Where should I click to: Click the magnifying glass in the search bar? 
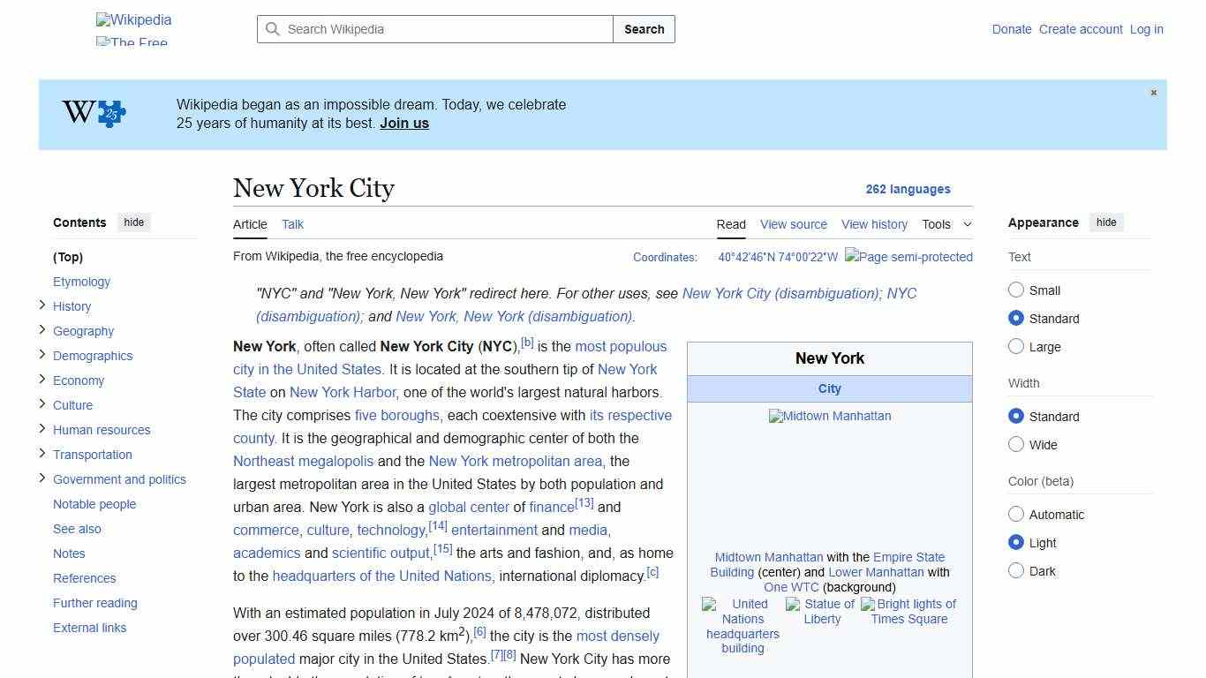click(x=274, y=29)
